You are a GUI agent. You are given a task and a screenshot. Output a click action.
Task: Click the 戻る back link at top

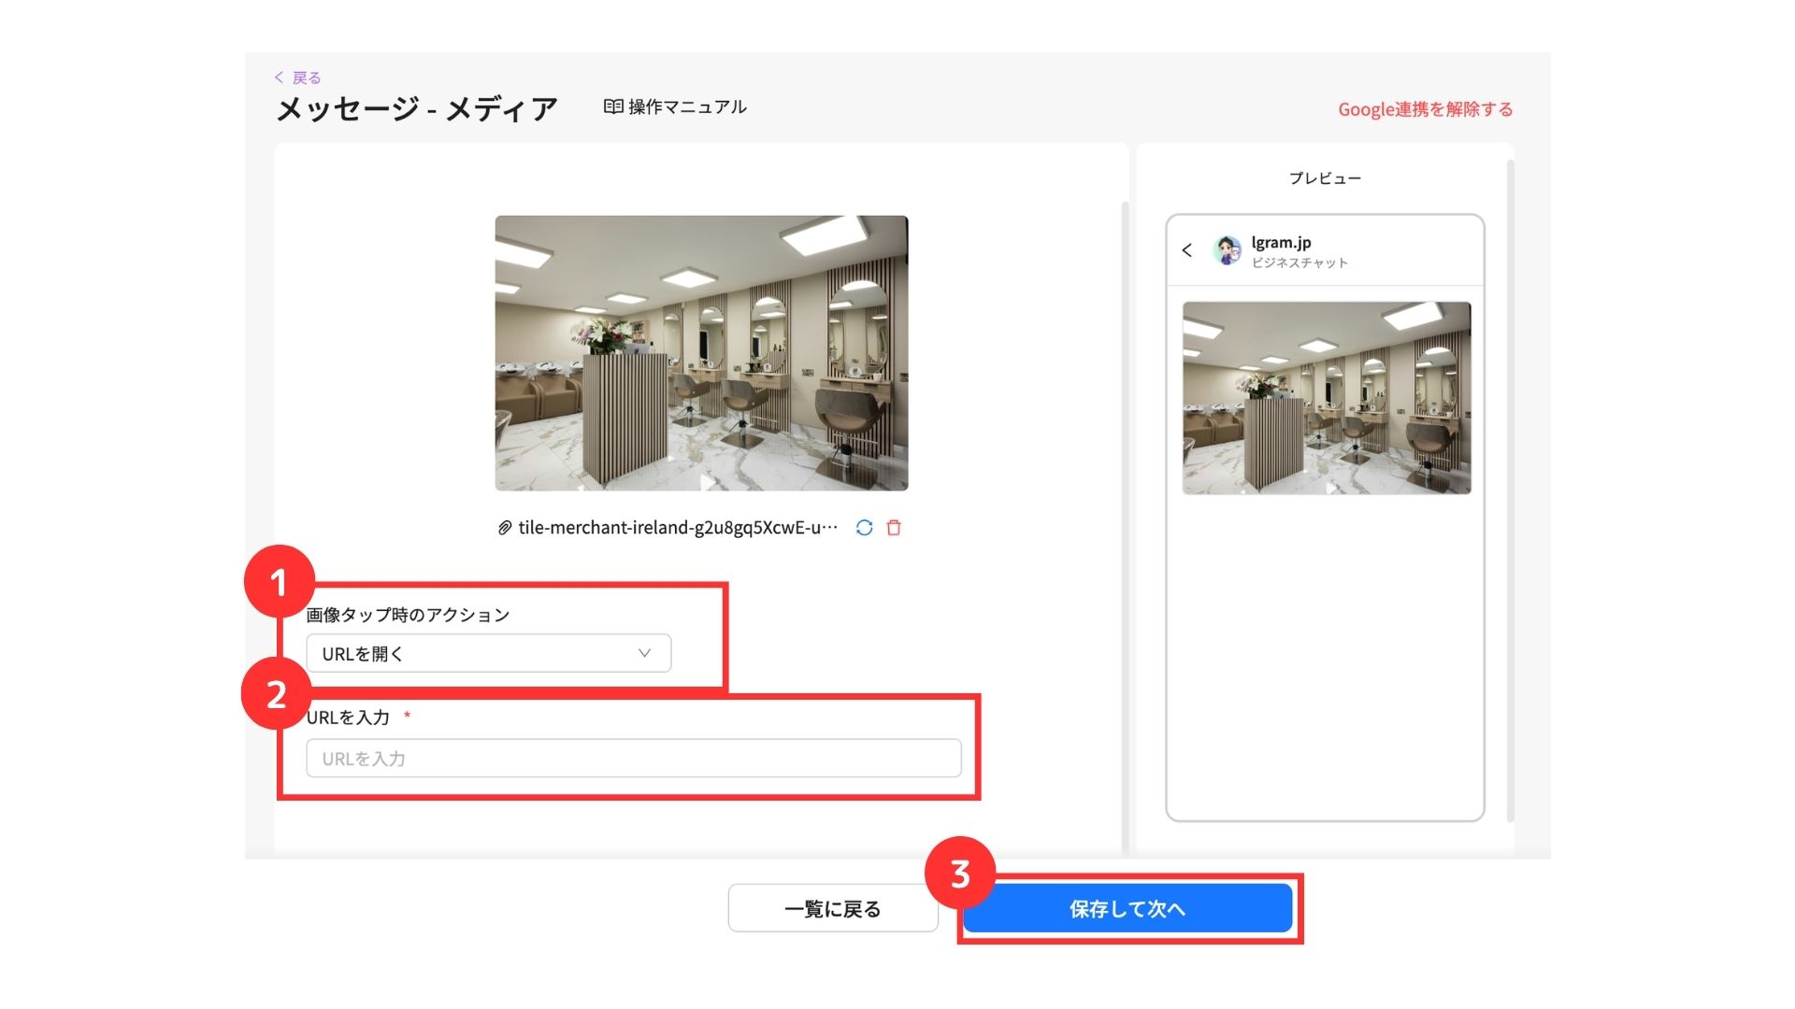coord(298,78)
